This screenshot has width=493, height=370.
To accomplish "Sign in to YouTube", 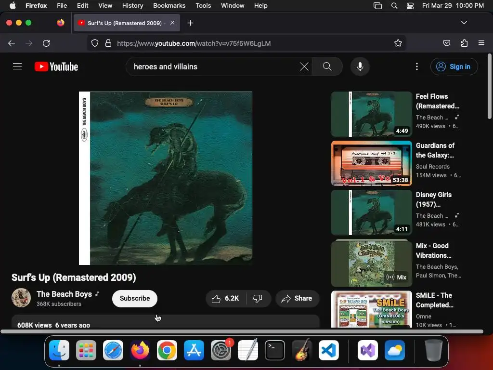I will (454, 66).
